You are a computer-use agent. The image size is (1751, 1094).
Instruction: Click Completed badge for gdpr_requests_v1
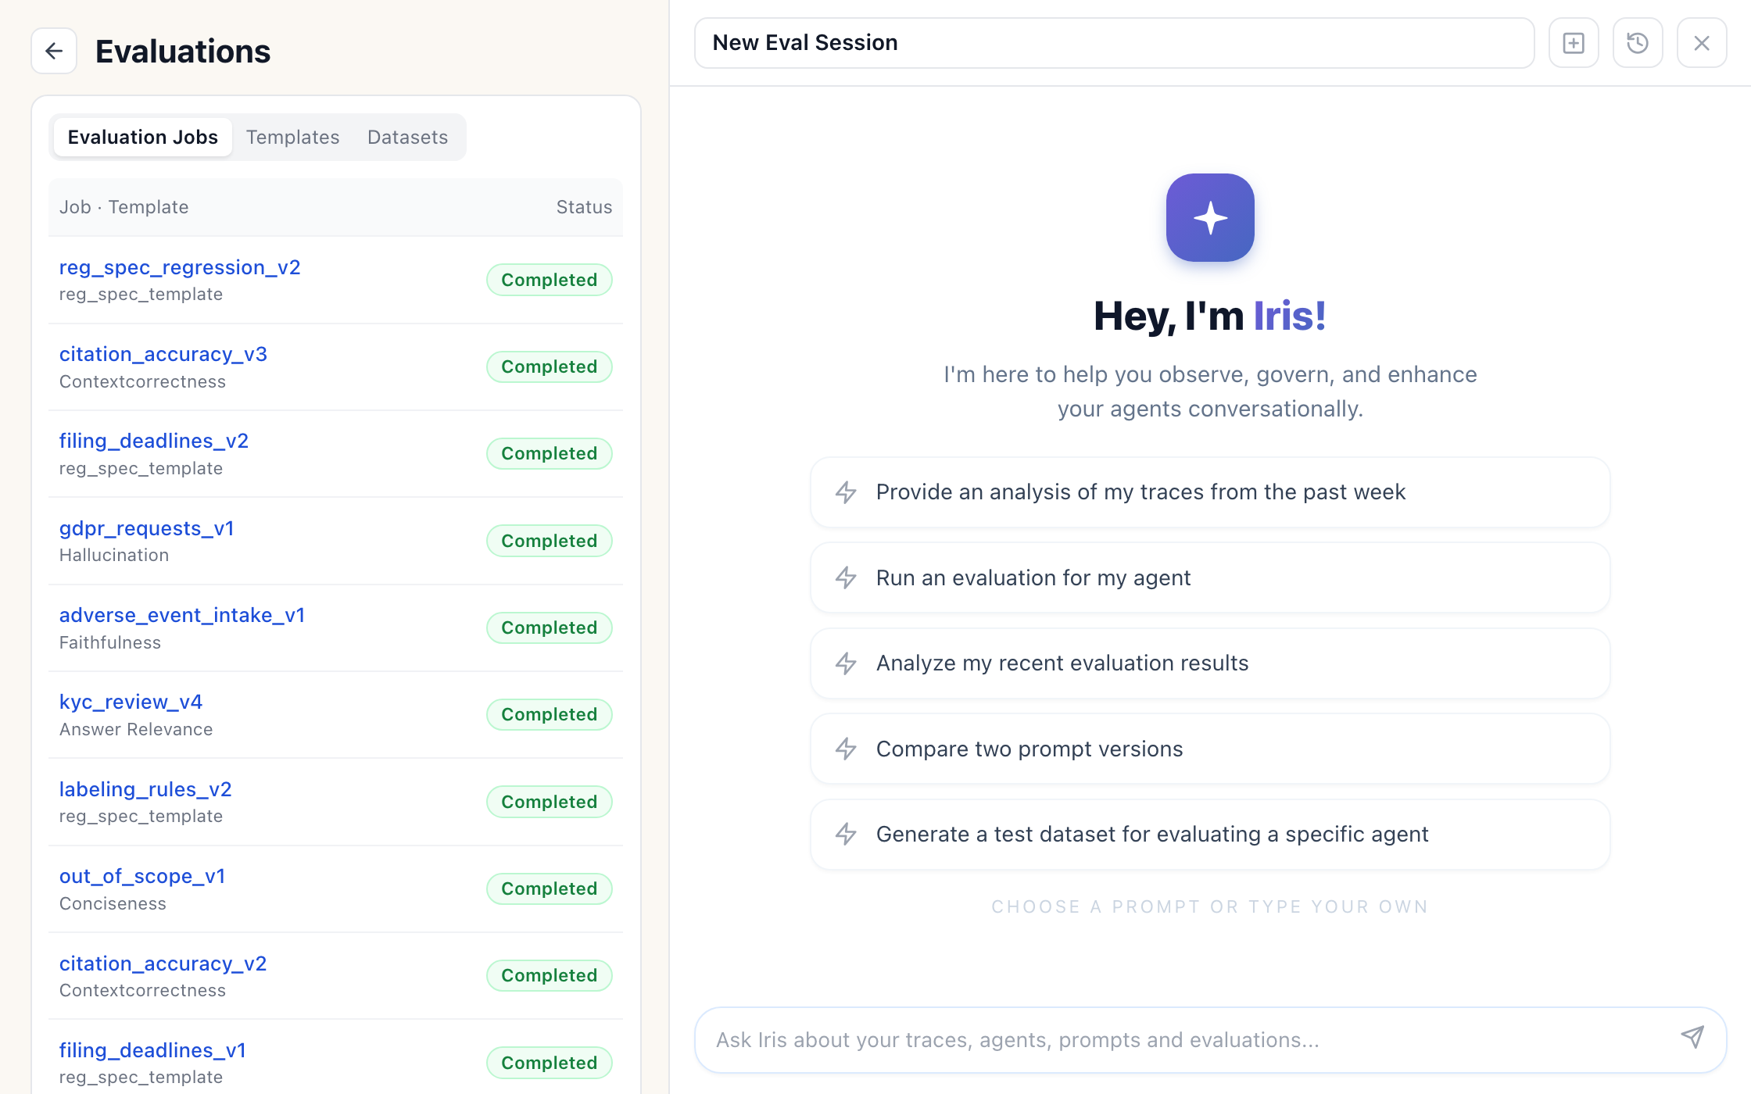pyautogui.click(x=550, y=541)
